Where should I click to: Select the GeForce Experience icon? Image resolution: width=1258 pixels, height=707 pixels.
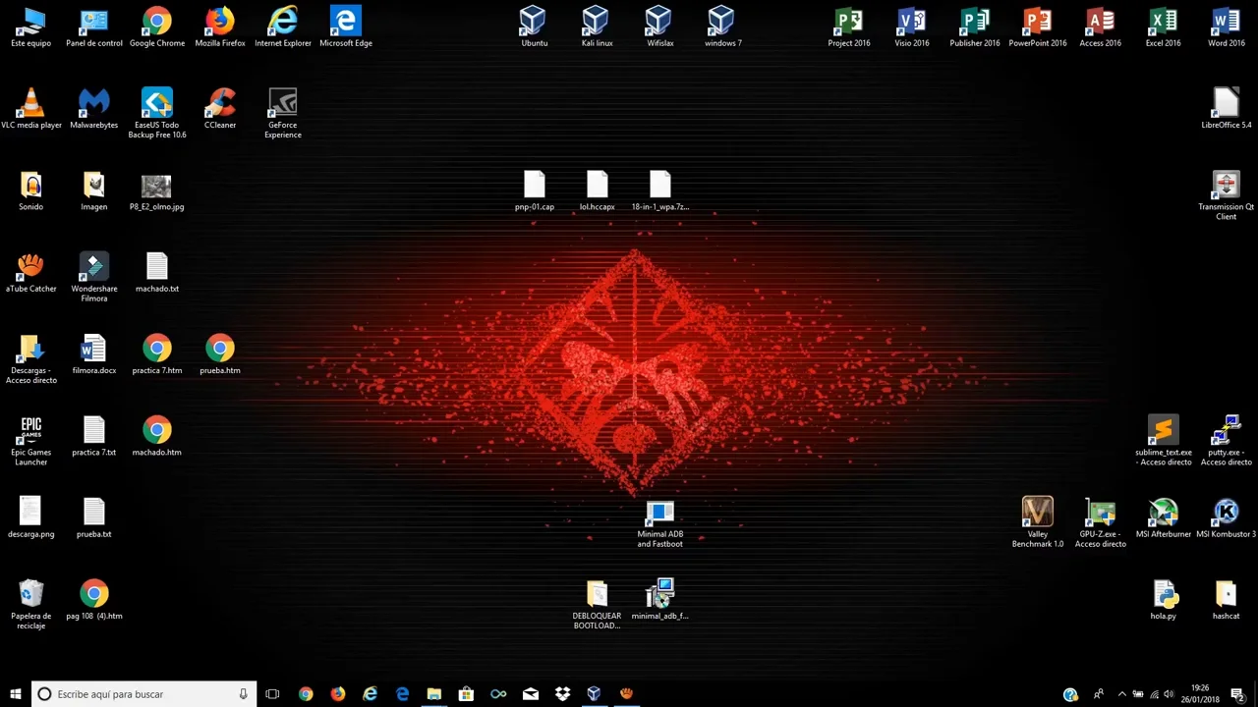[x=283, y=105]
